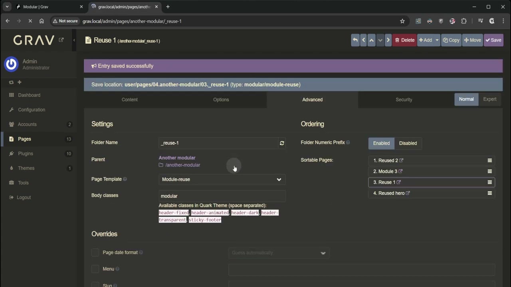Switch to the Content tab
The height and width of the screenshot is (287, 511).
pyautogui.click(x=129, y=100)
